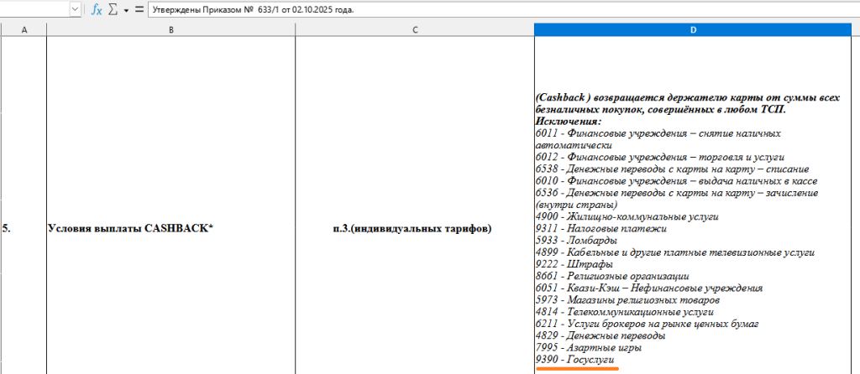860x374 pixels.
Task: Click the Sum sigma icon
Action: pos(113,9)
